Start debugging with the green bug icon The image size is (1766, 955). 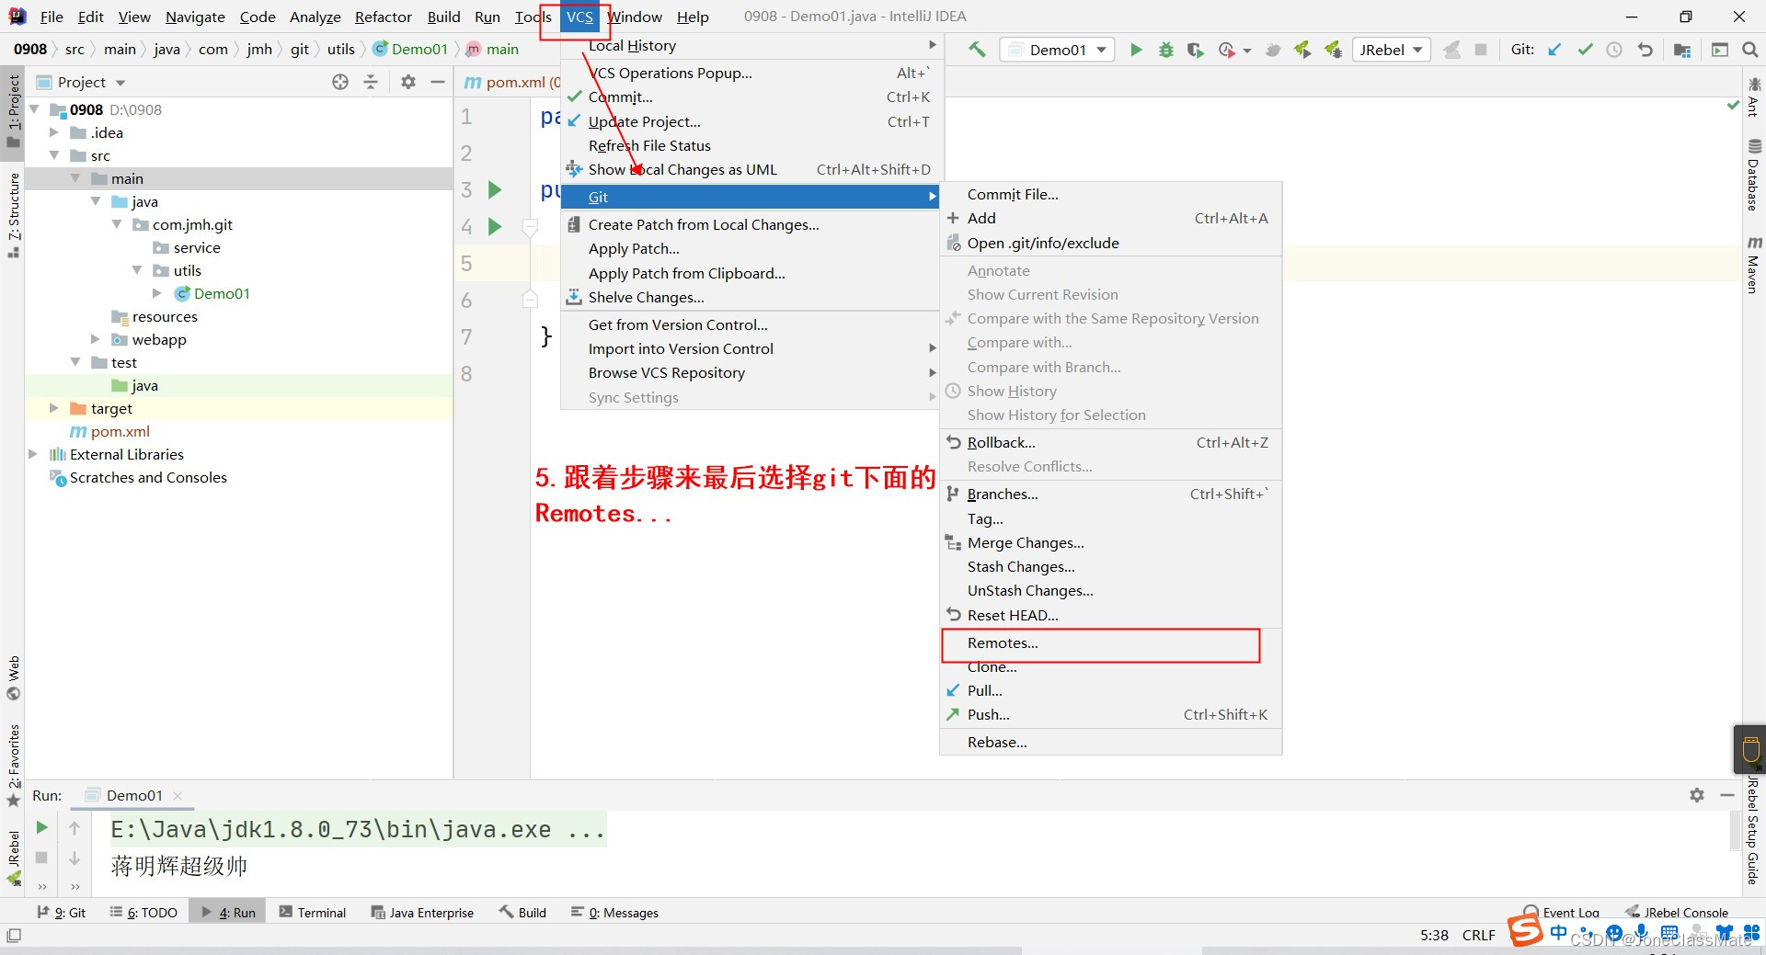coord(1166,50)
